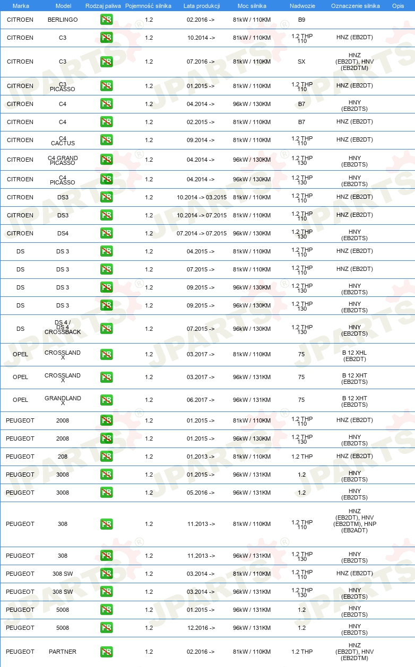
Task: Click the fuel icon in the CROSSLAND X 131KM row
Action: tap(106, 378)
